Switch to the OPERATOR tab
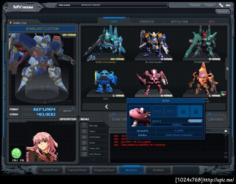Image resolution: width=236 pixels, height=184 pixels. [x=147, y=22]
